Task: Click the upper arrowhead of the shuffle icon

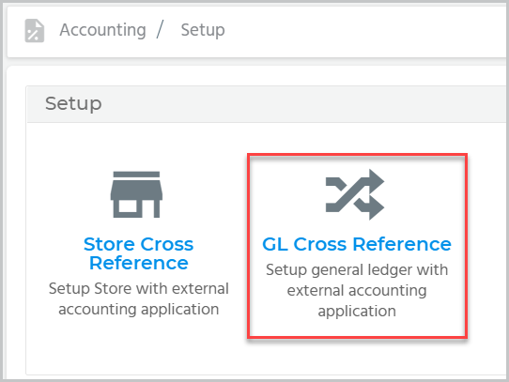Action: pos(377,181)
